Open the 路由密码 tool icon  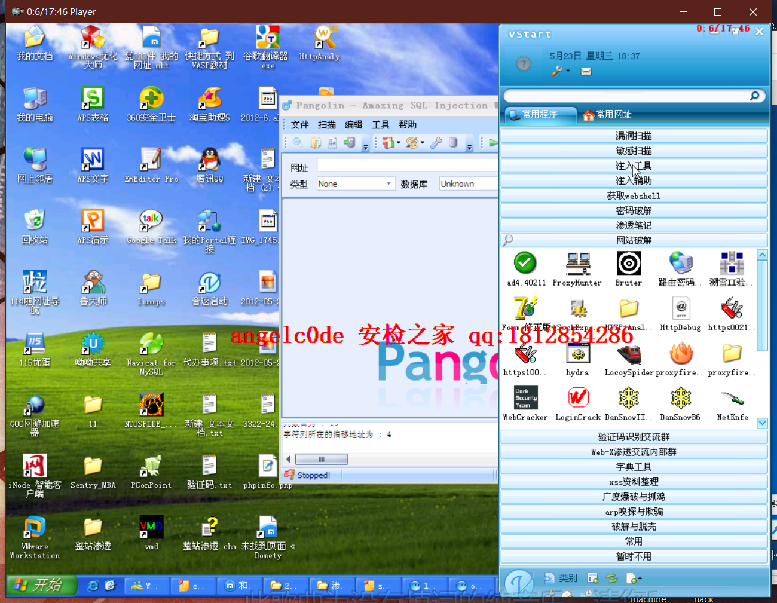point(681,263)
